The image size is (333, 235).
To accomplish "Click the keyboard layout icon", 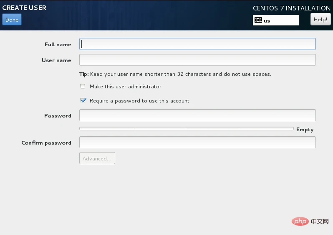I will [x=258, y=20].
